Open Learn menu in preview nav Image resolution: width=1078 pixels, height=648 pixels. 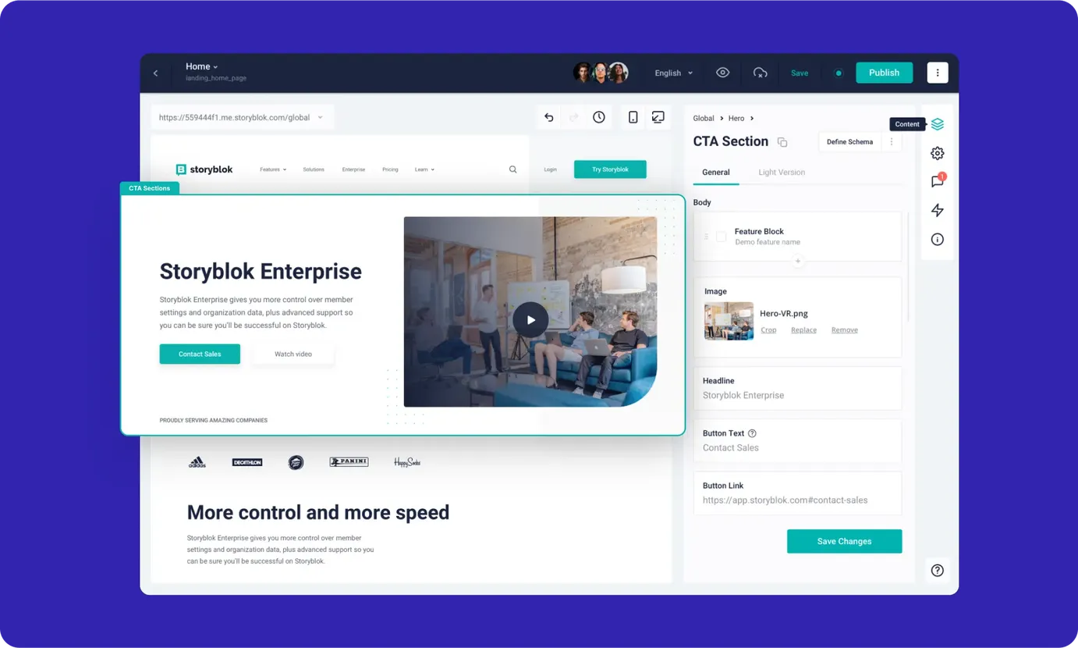coord(424,169)
